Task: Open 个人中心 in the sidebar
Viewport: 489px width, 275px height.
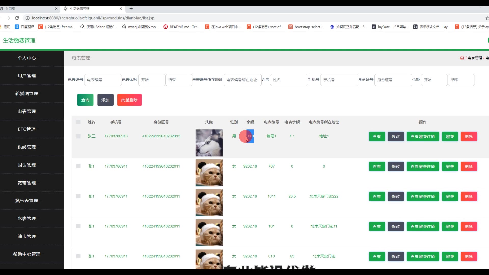Action: click(x=27, y=58)
